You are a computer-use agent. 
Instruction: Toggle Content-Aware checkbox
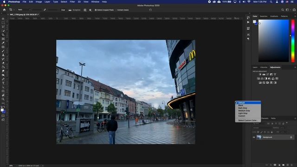[116, 10]
